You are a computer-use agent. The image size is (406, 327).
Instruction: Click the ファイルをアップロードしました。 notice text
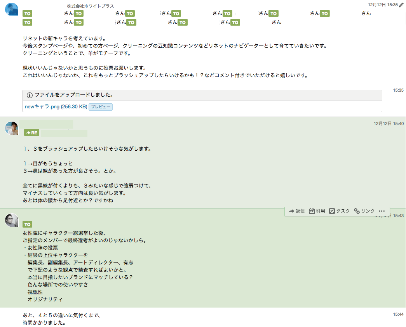(74, 95)
